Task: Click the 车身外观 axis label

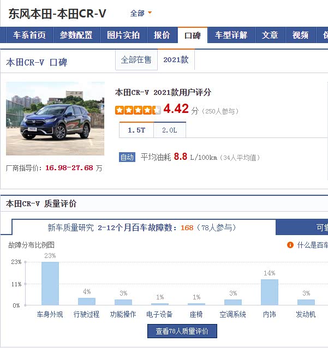Action: [x=50, y=314]
